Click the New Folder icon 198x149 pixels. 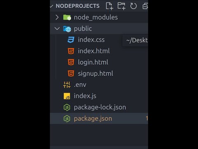tap(121, 6)
